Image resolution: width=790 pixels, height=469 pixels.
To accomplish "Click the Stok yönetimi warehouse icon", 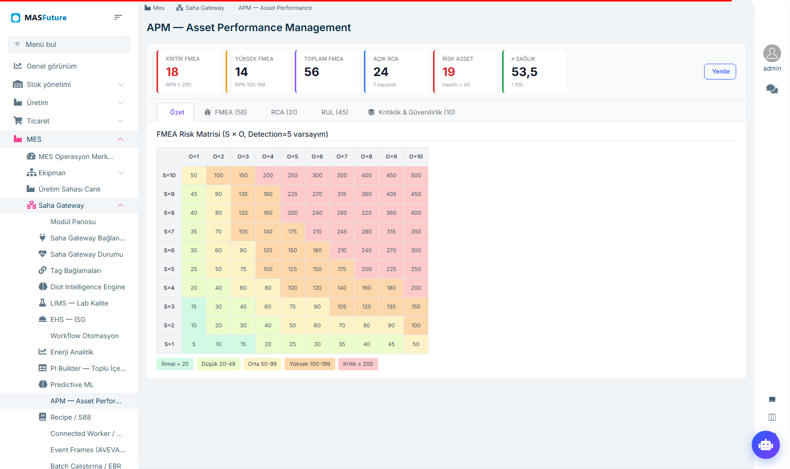I will point(18,84).
